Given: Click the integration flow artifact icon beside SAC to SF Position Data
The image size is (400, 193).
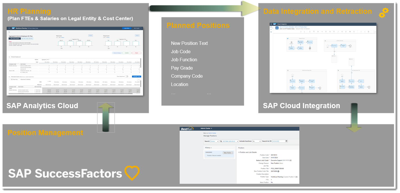Looking at the screenshot, I should (277, 28).
